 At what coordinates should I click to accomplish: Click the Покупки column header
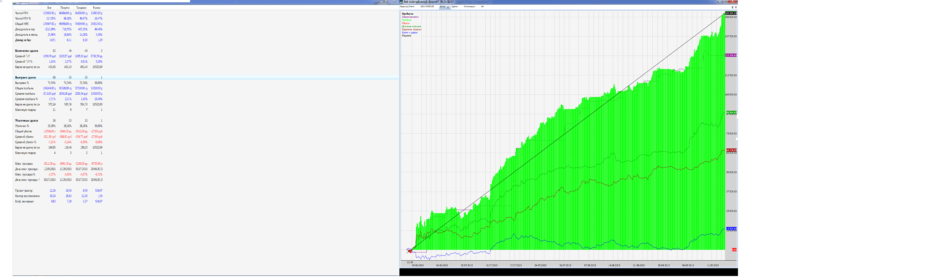65,7
